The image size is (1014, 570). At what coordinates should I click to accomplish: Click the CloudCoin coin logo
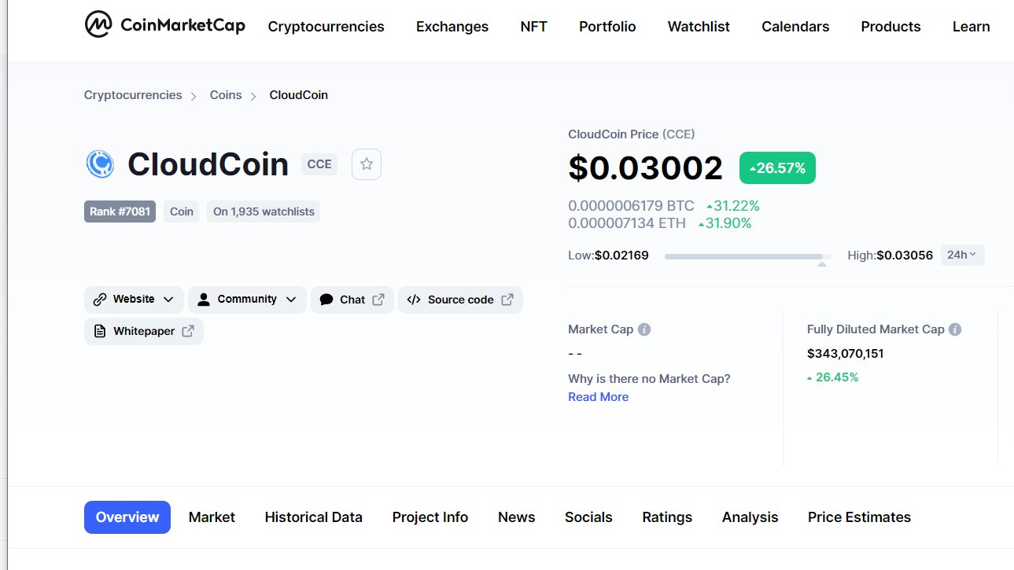point(101,164)
